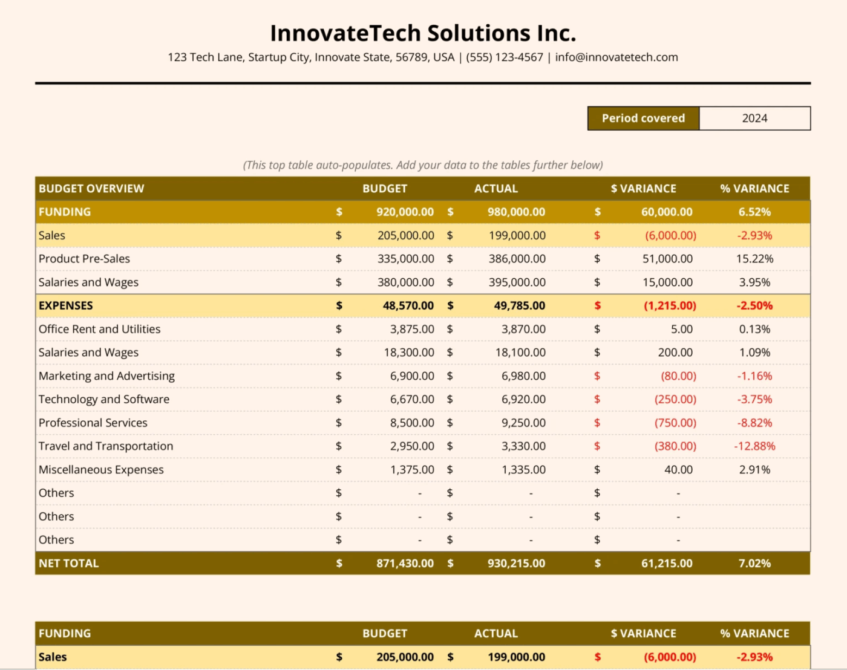Select EXPENSES actual 49,785.00
This screenshot has height=670, width=847.
(519, 306)
